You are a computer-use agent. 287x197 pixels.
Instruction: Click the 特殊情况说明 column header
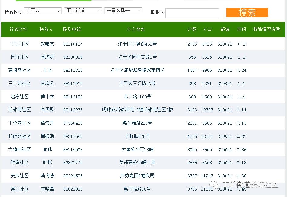pos(267,29)
